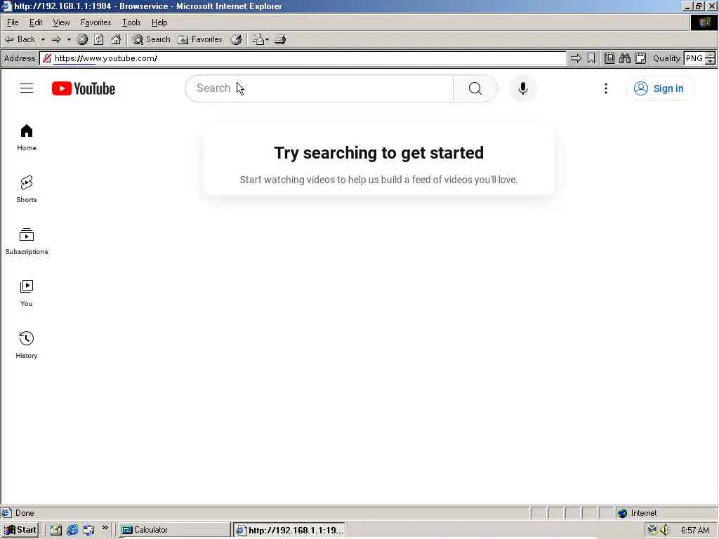Decrease Quality with the stepper down arrow

pos(711,61)
